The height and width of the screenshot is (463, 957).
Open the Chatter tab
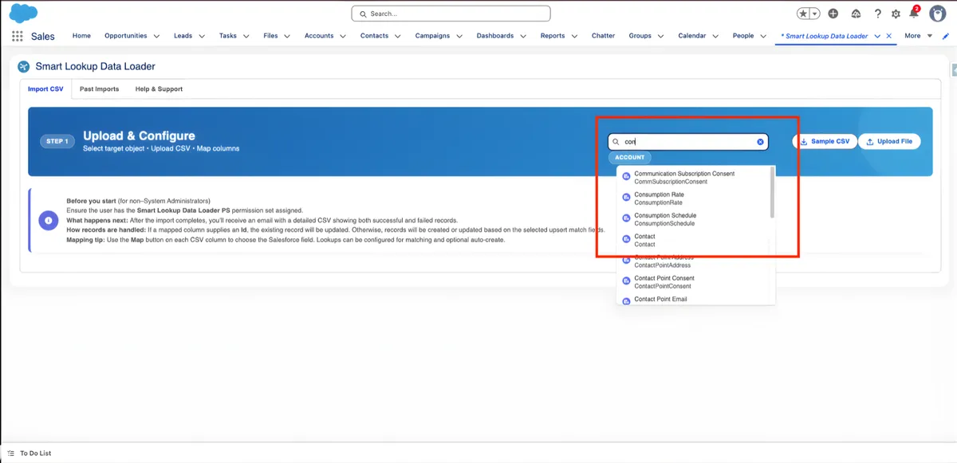point(603,36)
